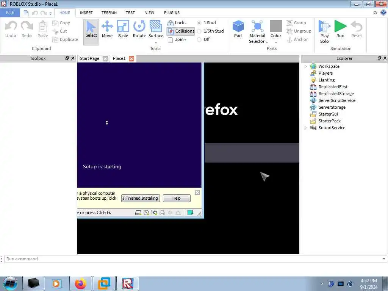Switch to the INSERT ribbon tab
This screenshot has width=388, height=291.
click(x=86, y=13)
